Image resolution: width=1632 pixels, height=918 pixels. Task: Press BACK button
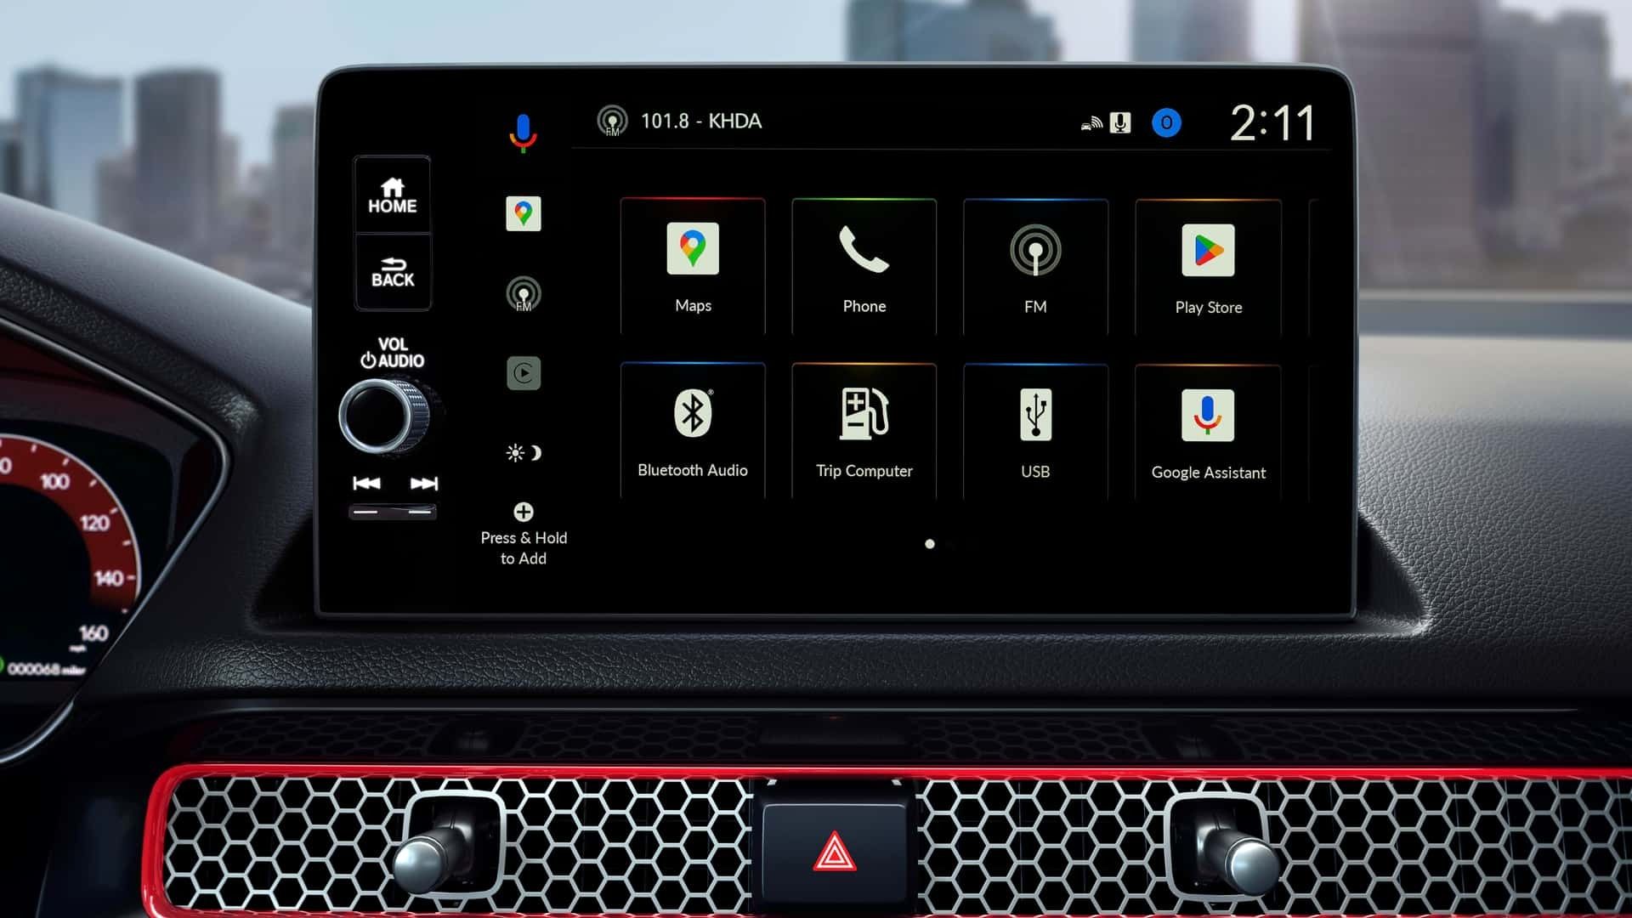(x=393, y=269)
